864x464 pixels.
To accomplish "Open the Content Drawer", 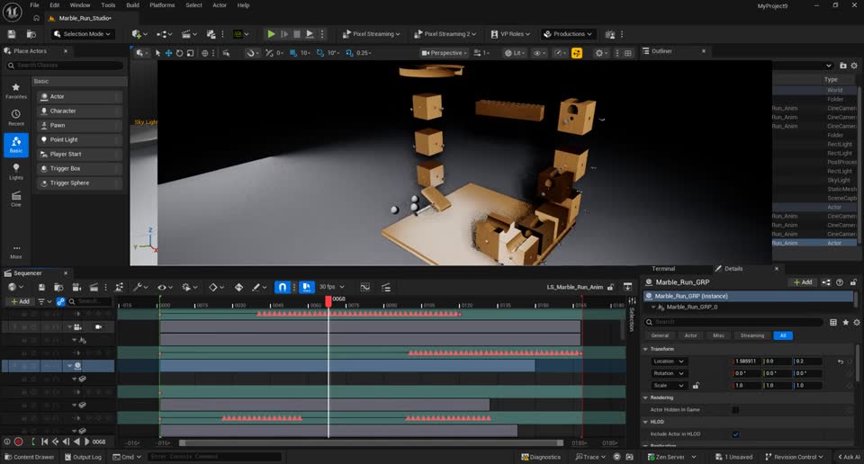I will tap(30, 457).
